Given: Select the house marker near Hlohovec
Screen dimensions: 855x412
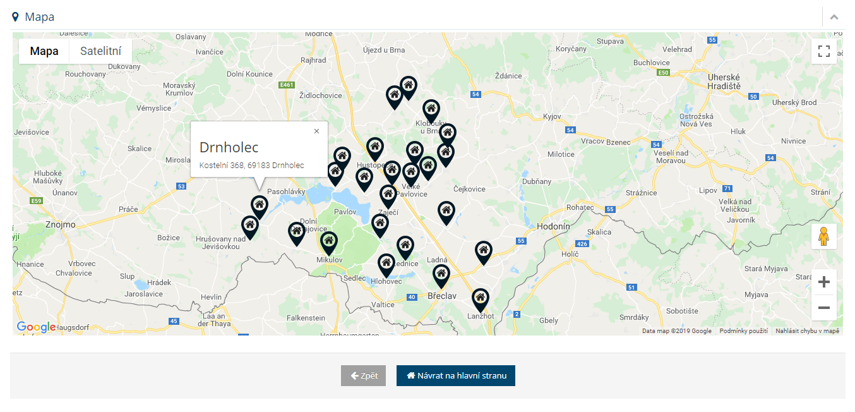Looking at the screenshot, I should click(386, 264).
